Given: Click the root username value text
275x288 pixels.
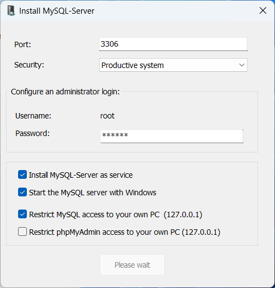Looking at the screenshot, I should pyautogui.click(x=107, y=116).
